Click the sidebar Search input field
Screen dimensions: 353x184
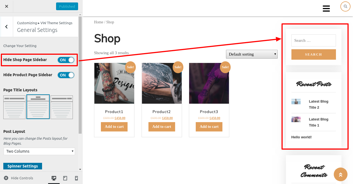tap(314, 40)
